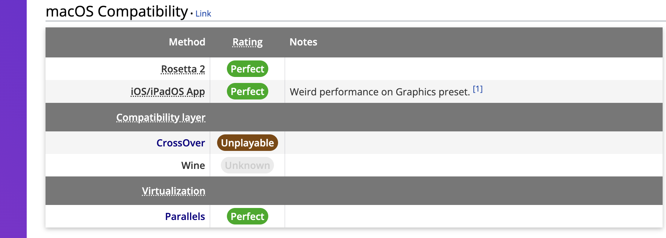Click the macOS Compatibility heading
Screen dimensions: 666x238
117,12
